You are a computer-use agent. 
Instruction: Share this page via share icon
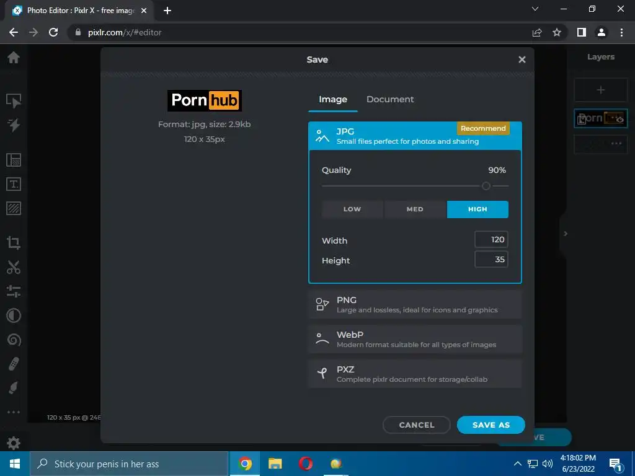(537, 32)
